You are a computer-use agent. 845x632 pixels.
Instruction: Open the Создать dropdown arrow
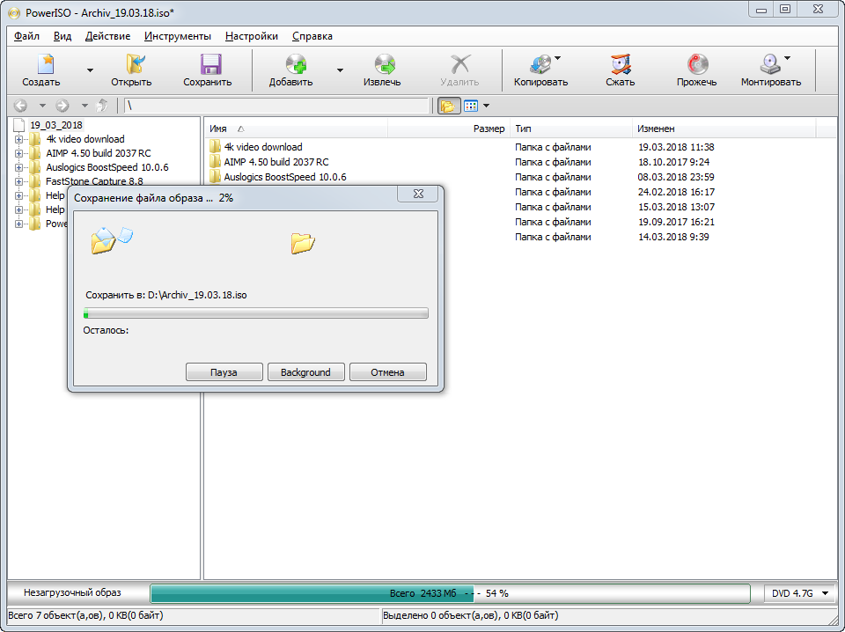90,70
